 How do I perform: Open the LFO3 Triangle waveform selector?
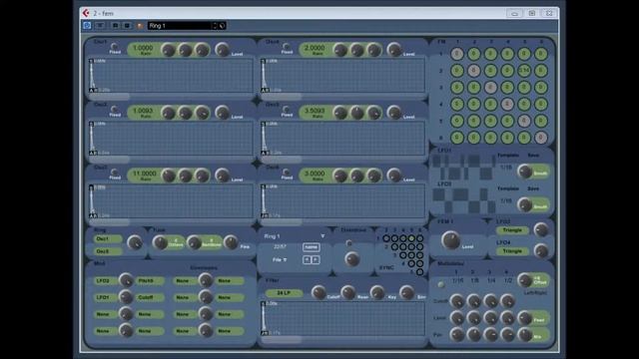click(512, 230)
